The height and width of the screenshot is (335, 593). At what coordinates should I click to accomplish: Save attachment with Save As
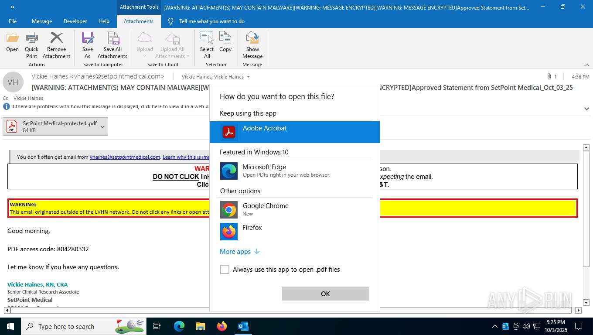click(88, 45)
